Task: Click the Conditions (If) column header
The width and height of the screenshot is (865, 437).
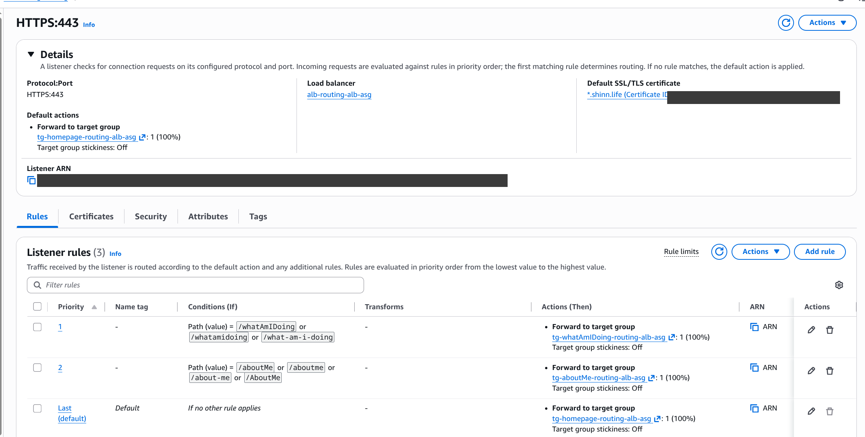Action: (x=213, y=307)
